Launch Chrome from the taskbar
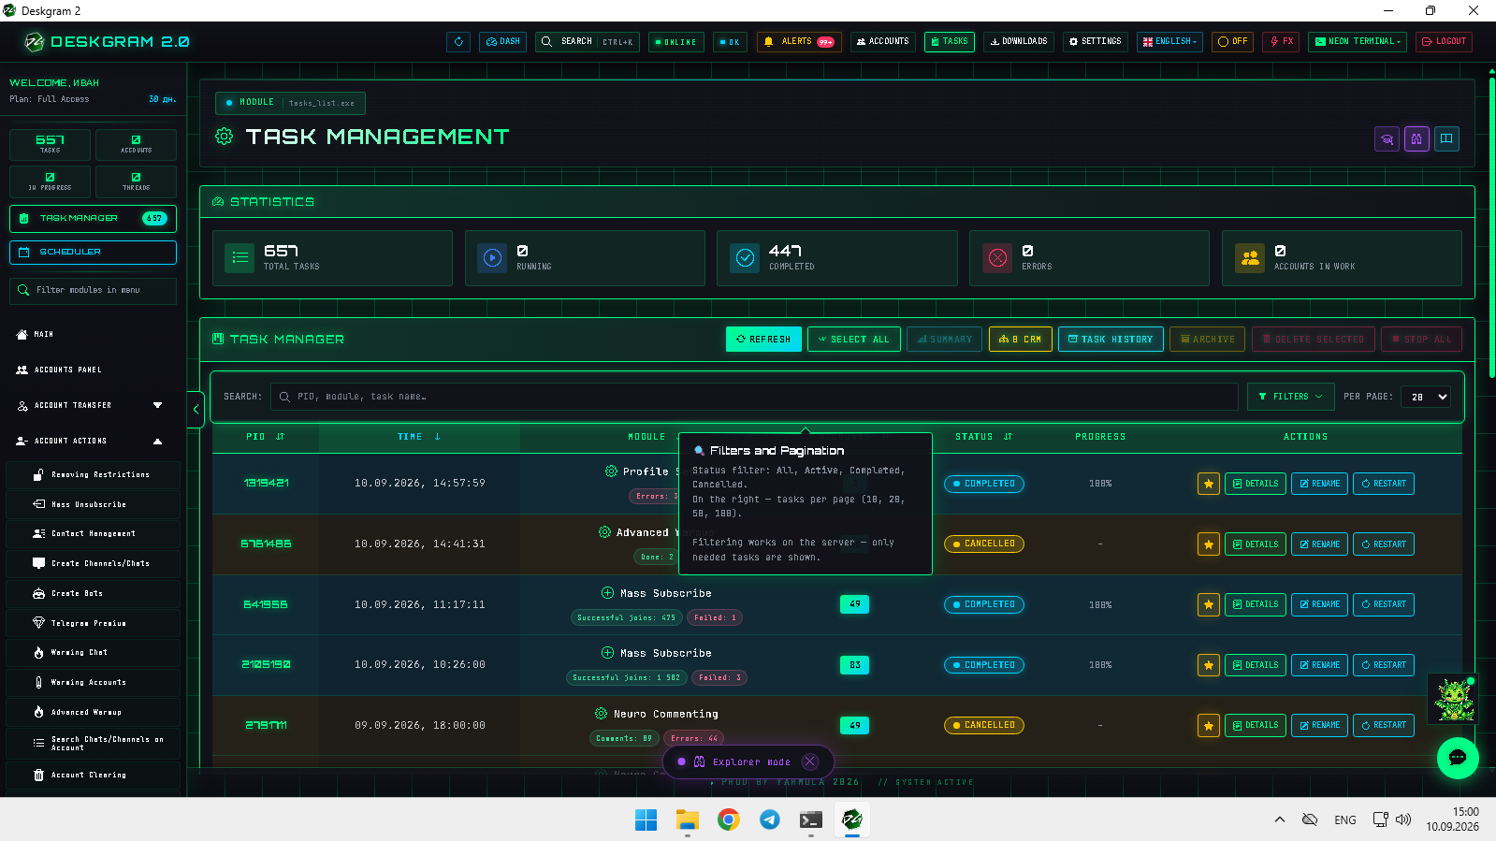1496x841 pixels. tap(728, 819)
